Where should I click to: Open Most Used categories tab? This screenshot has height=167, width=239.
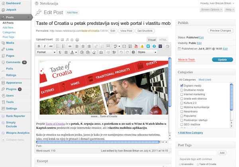205,80
